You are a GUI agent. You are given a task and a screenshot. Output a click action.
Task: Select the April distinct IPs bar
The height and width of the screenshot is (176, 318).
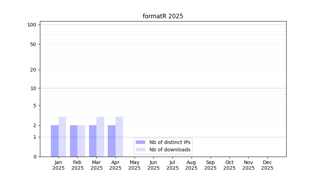click(x=112, y=141)
